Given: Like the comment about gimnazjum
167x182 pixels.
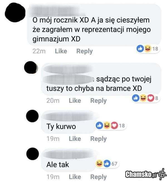Looking at the screenshot, I should pyautogui.click(x=61, y=51).
